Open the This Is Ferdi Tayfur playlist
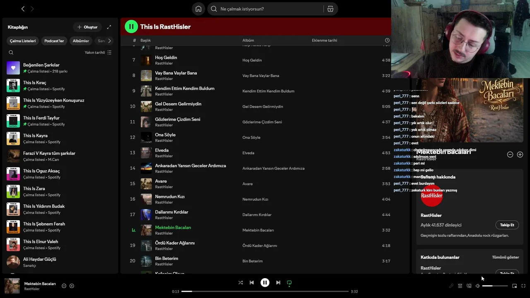530x298 pixels. tap(60, 121)
